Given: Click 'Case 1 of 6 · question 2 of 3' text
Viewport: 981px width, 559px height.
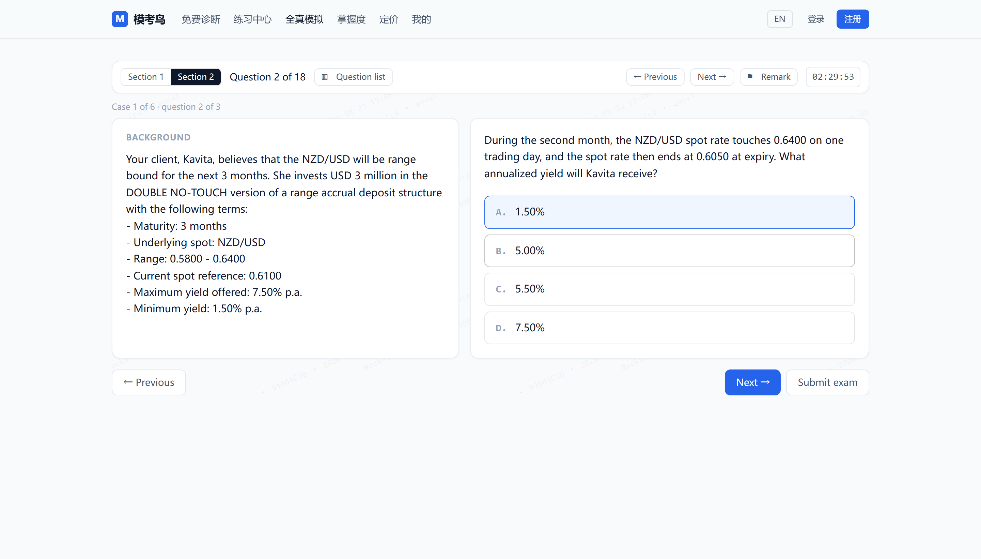Looking at the screenshot, I should point(166,107).
